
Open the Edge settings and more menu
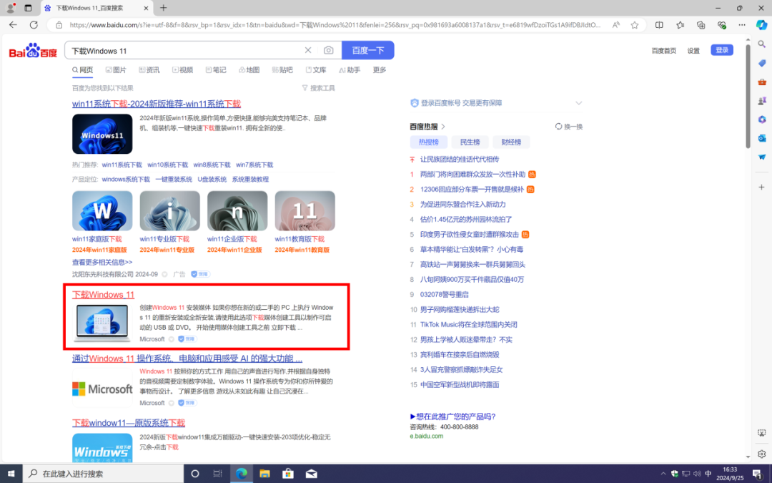coord(742,24)
